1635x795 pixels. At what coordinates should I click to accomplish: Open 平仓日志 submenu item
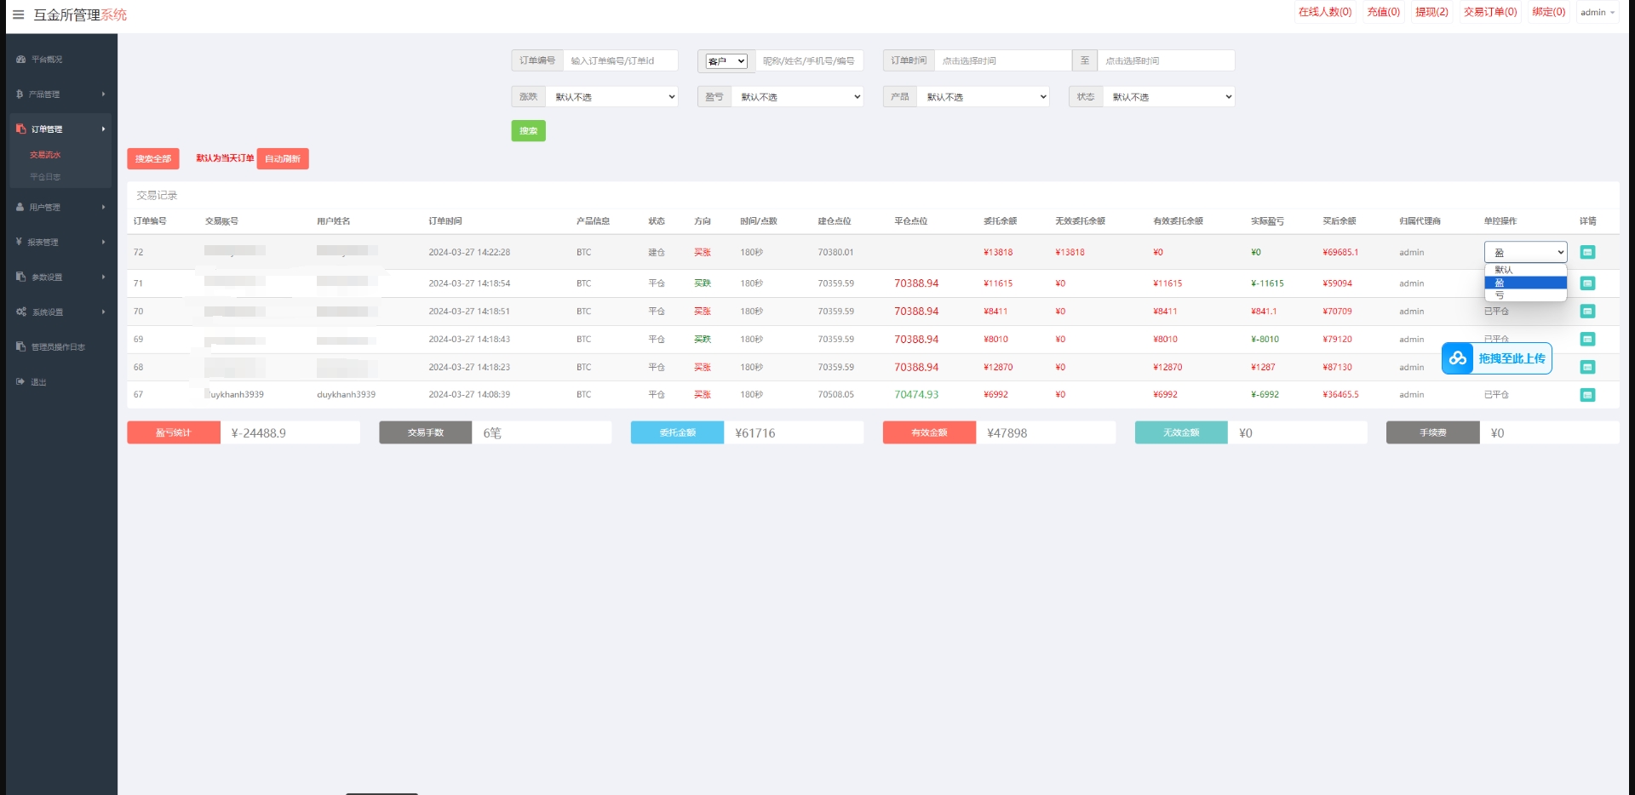(x=45, y=177)
